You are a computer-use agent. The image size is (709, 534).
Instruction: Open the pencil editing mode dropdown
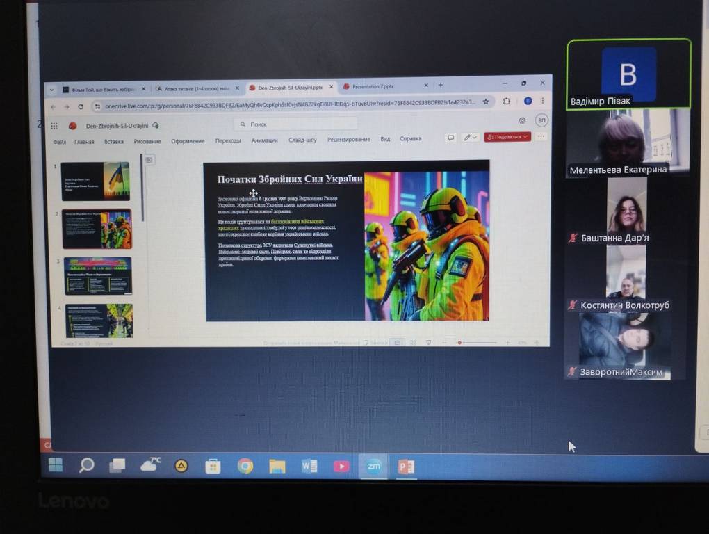471,137
